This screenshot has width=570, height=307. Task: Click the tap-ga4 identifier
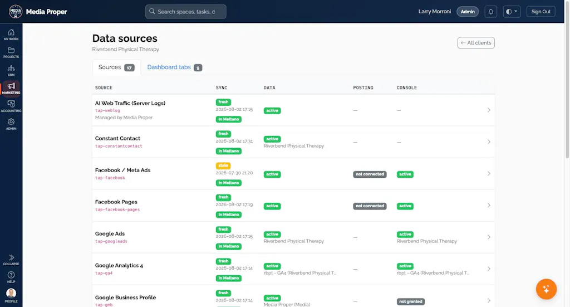point(104,273)
